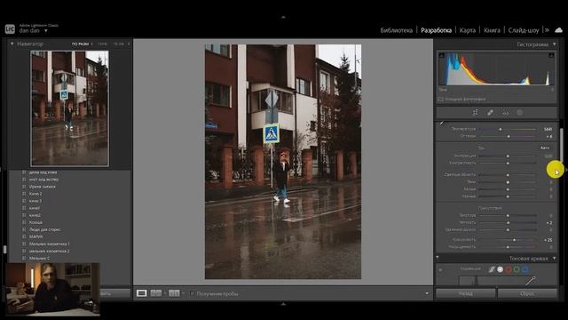Open the cloud sync status icon
This screenshot has height=320, width=568.
click(558, 30)
